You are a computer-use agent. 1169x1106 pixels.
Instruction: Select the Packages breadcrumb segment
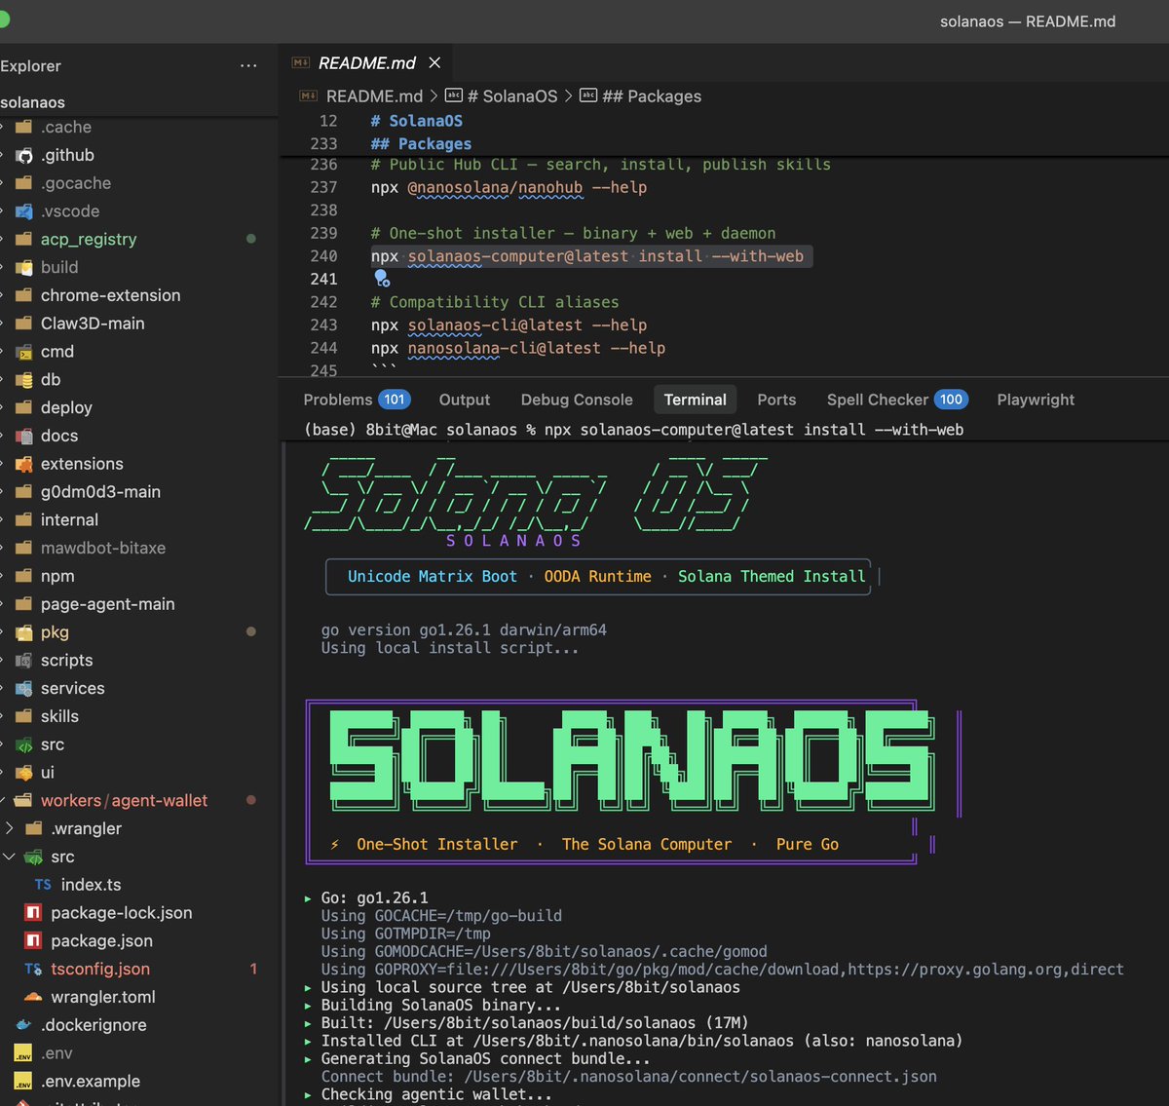pos(651,96)
